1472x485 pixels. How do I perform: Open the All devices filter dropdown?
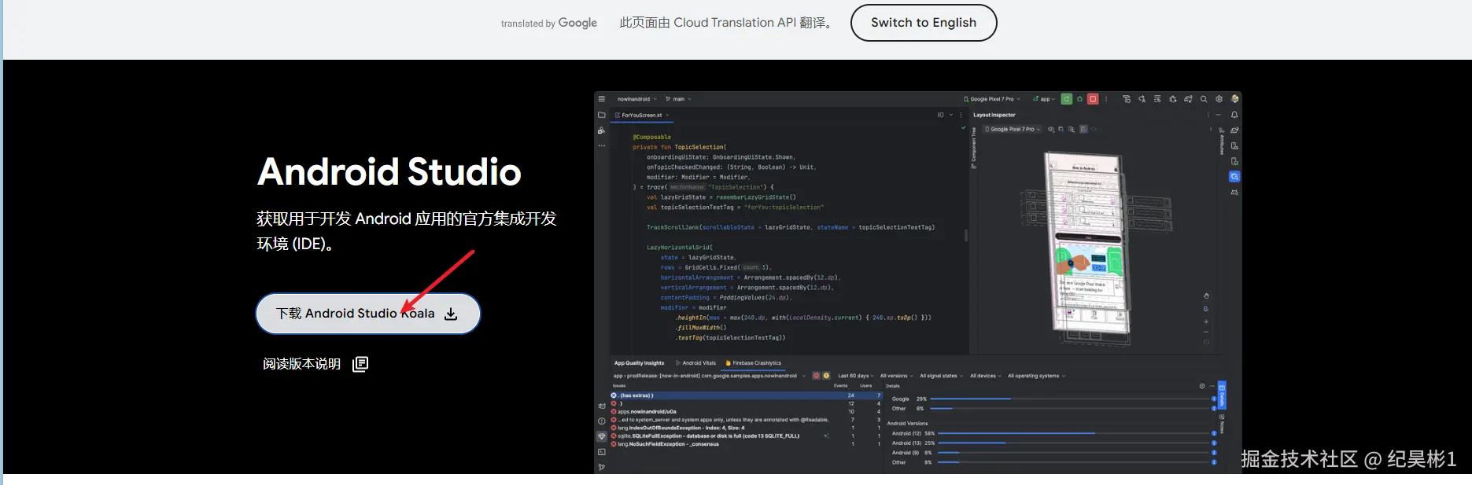[x=985, y=376]
